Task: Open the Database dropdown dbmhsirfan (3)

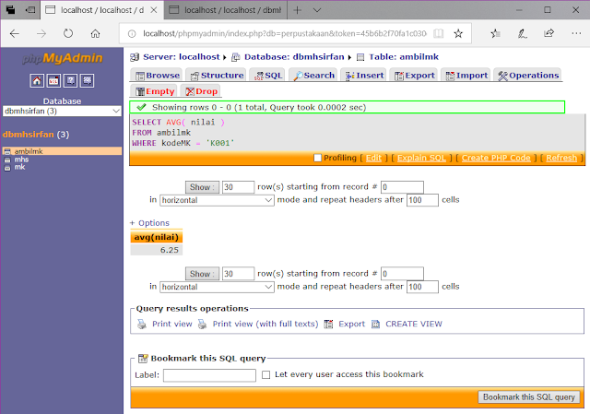Action: point(62,112)
